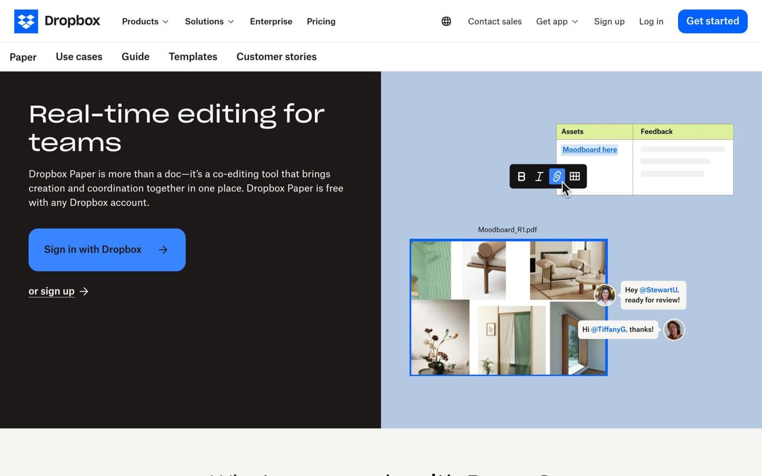The height and width of the screenshot is (476, 762).
Task: Click the Moodboard_R1.pdf image preview
Action: (508, 307)
